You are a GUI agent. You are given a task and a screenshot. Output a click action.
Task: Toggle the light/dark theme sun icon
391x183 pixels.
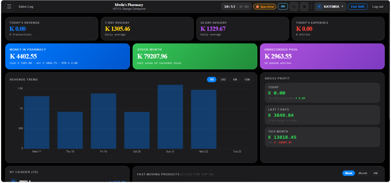[304, 7]
